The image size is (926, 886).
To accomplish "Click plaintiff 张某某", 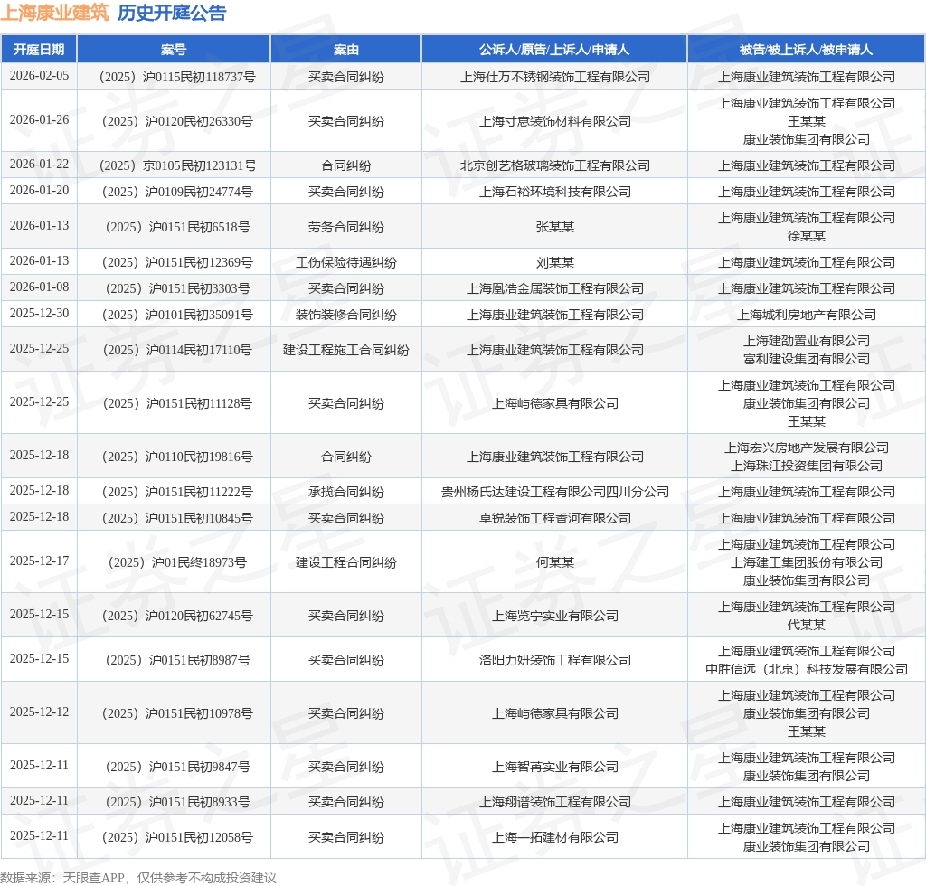I will [555, 227].
